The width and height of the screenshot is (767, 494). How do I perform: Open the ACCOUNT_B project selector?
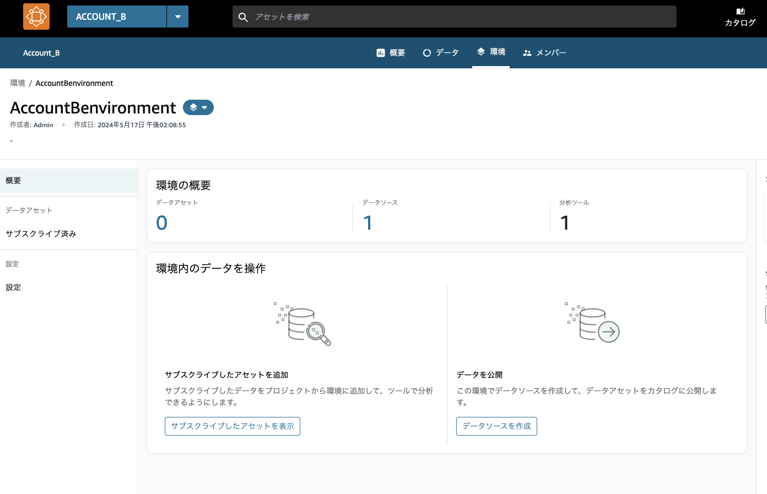(116, 16)
